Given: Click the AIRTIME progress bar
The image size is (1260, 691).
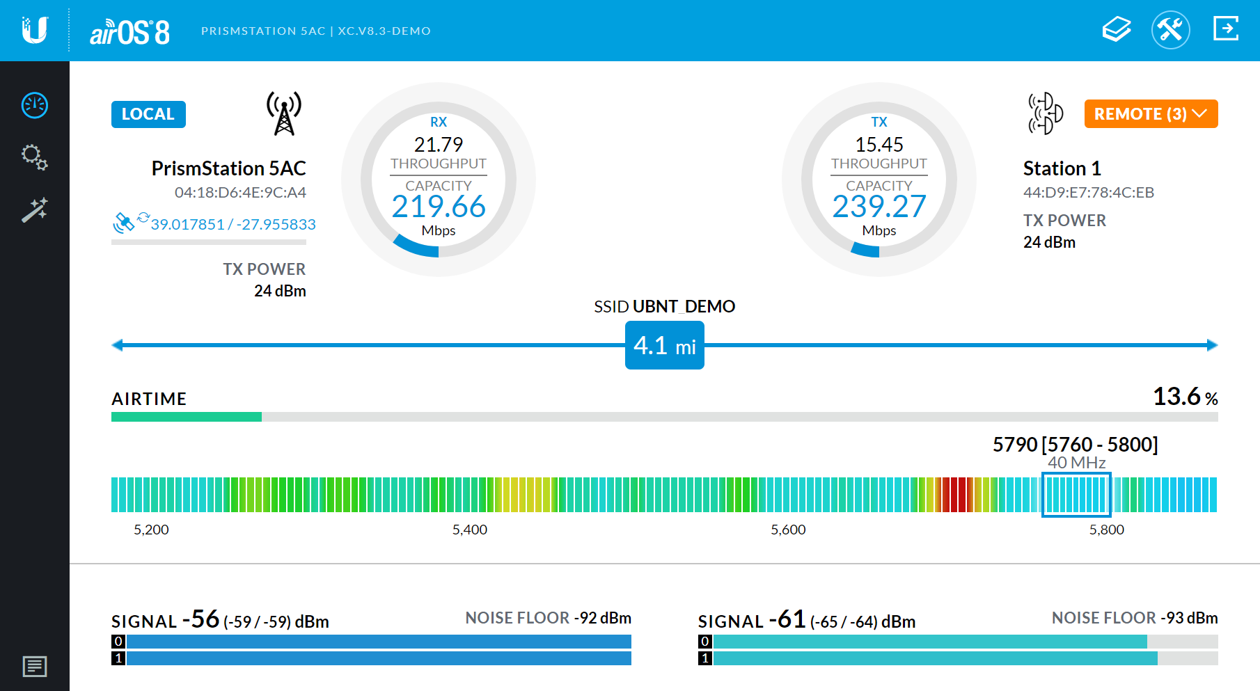Looking at the screenshot, I should (665, 417).
